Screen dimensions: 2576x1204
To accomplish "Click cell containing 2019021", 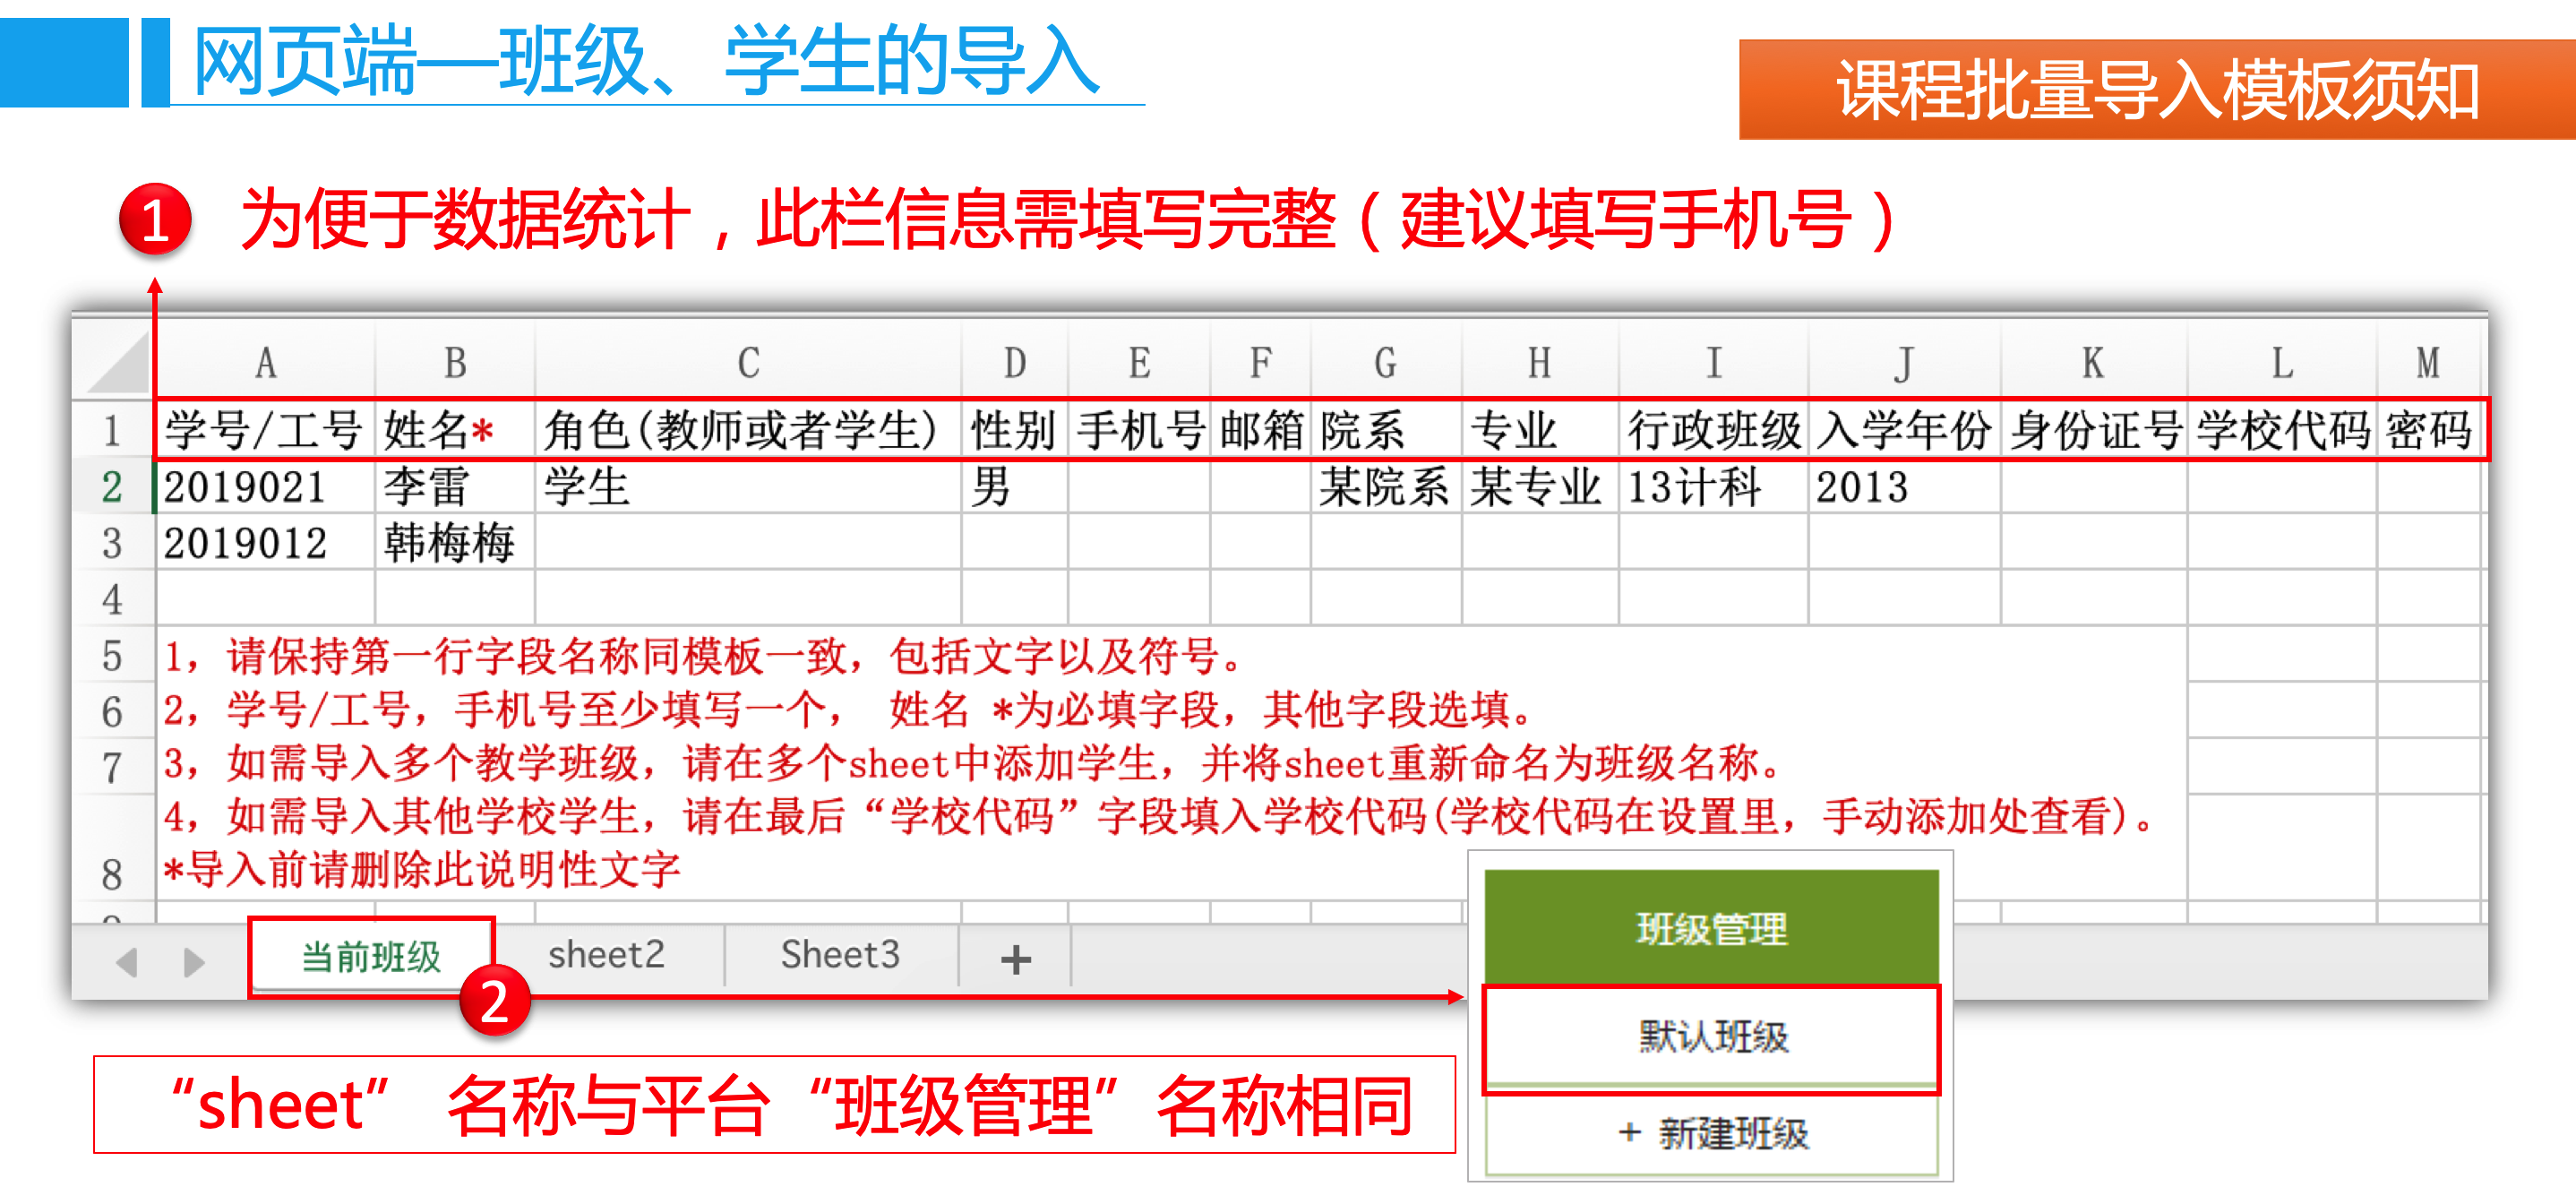I will pos(246,488).
